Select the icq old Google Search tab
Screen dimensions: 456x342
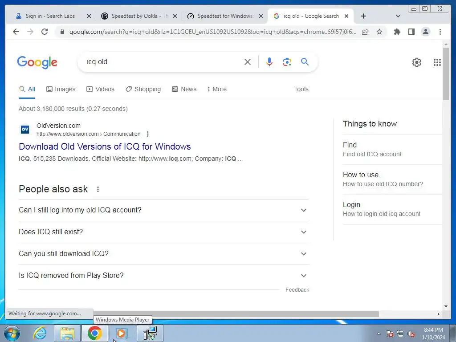click(x=310, y=16)
